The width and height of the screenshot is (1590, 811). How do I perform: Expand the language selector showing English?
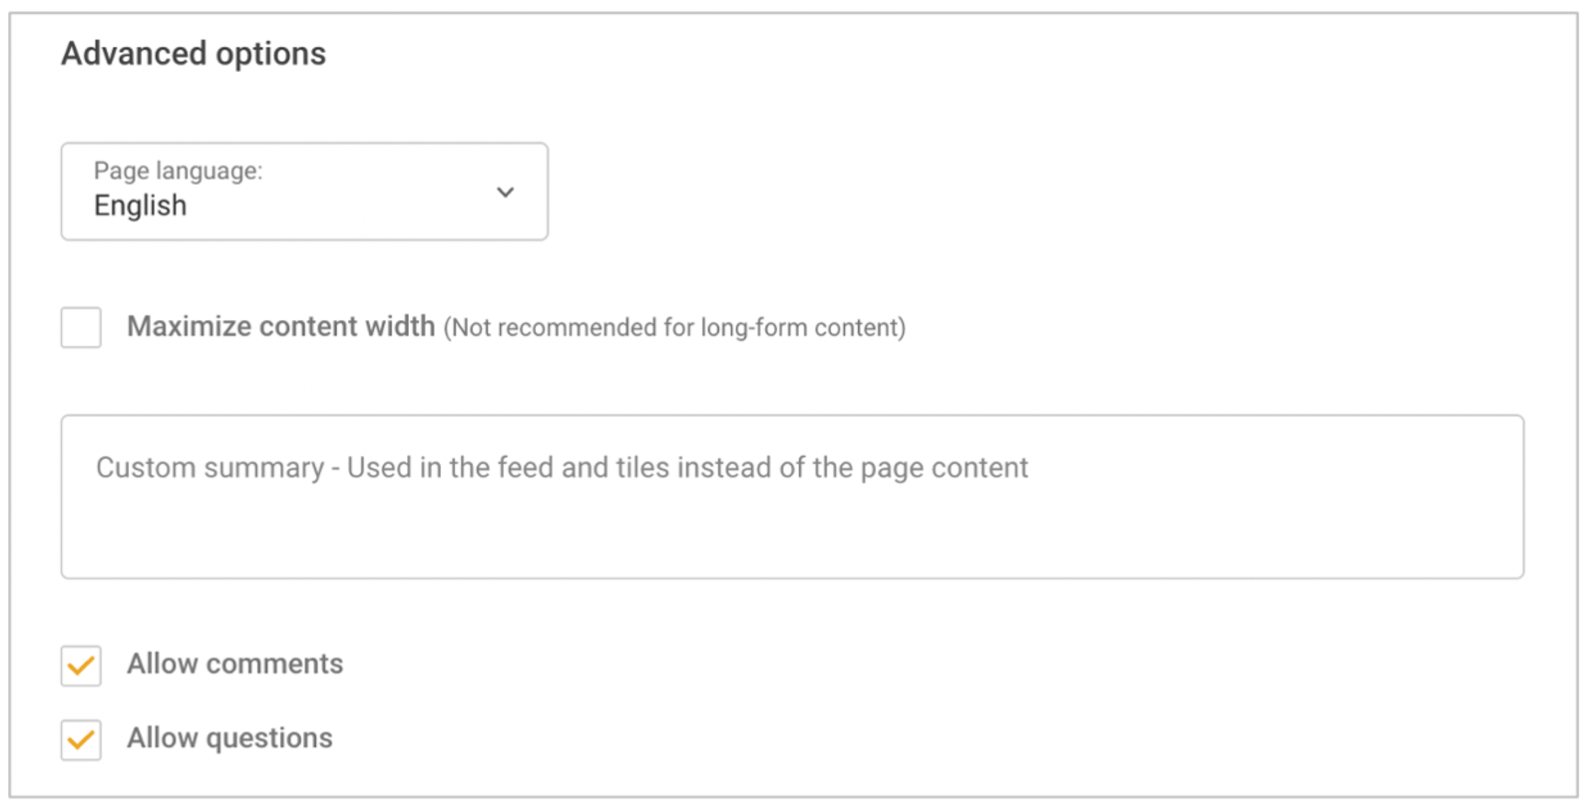click(304, 191)
